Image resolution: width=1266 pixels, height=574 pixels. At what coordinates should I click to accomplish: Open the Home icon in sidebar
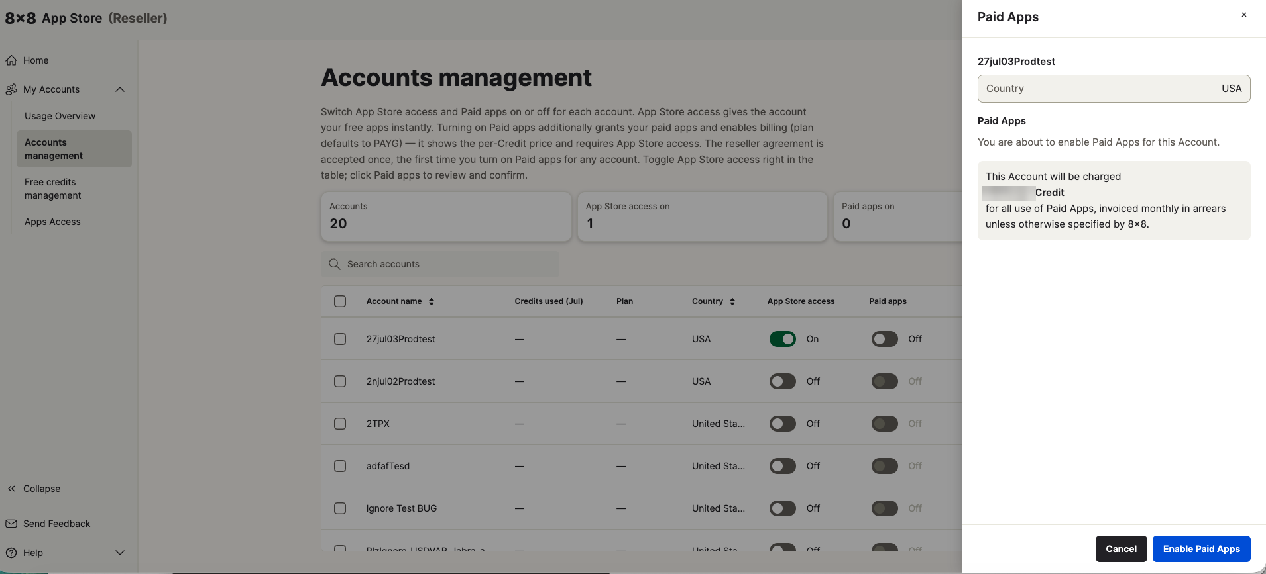pyautogui.click(x=11, y=60)
